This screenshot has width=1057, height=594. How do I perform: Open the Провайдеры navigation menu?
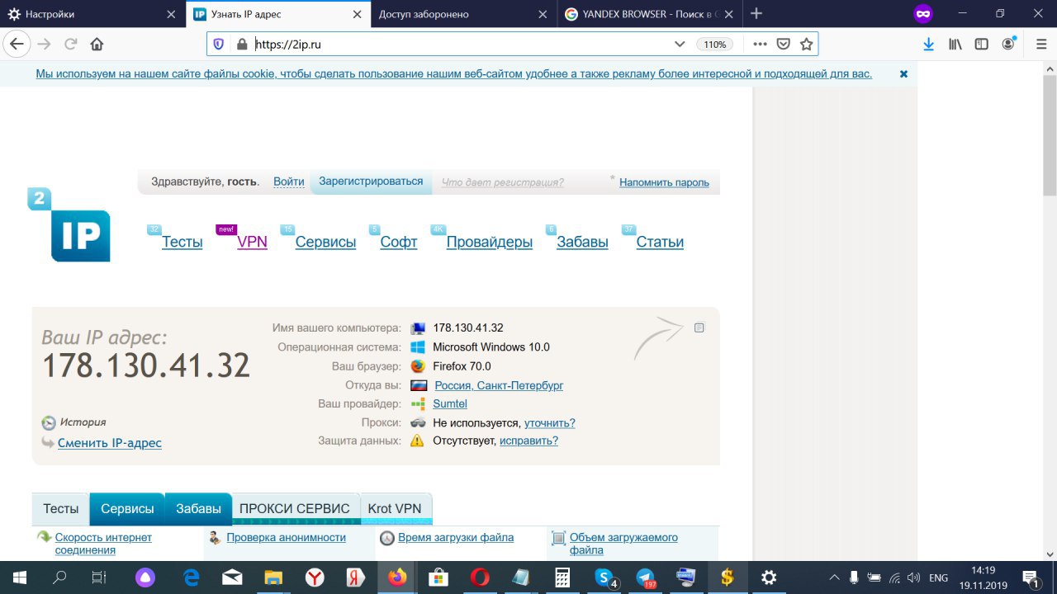(x=490, y=242)
